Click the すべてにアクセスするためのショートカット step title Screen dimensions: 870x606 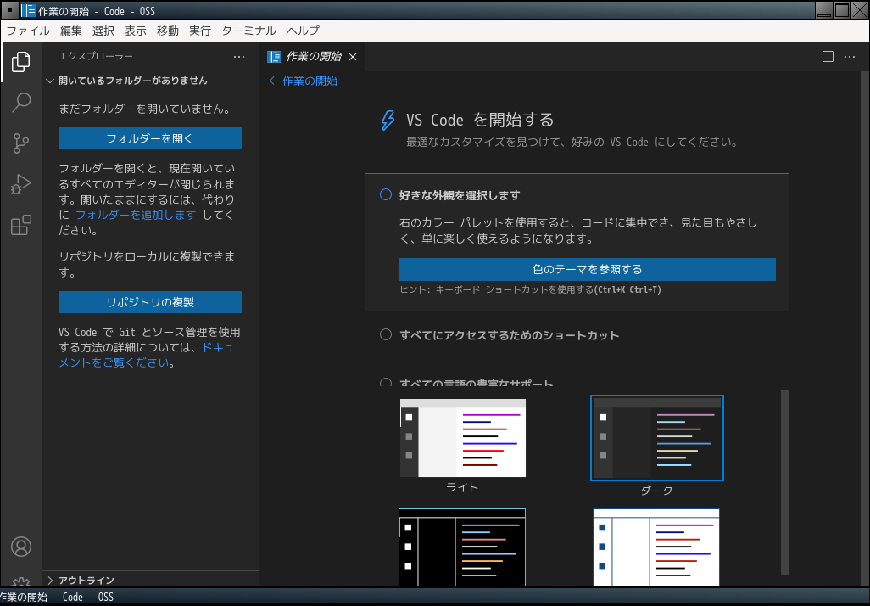point(510,335)
